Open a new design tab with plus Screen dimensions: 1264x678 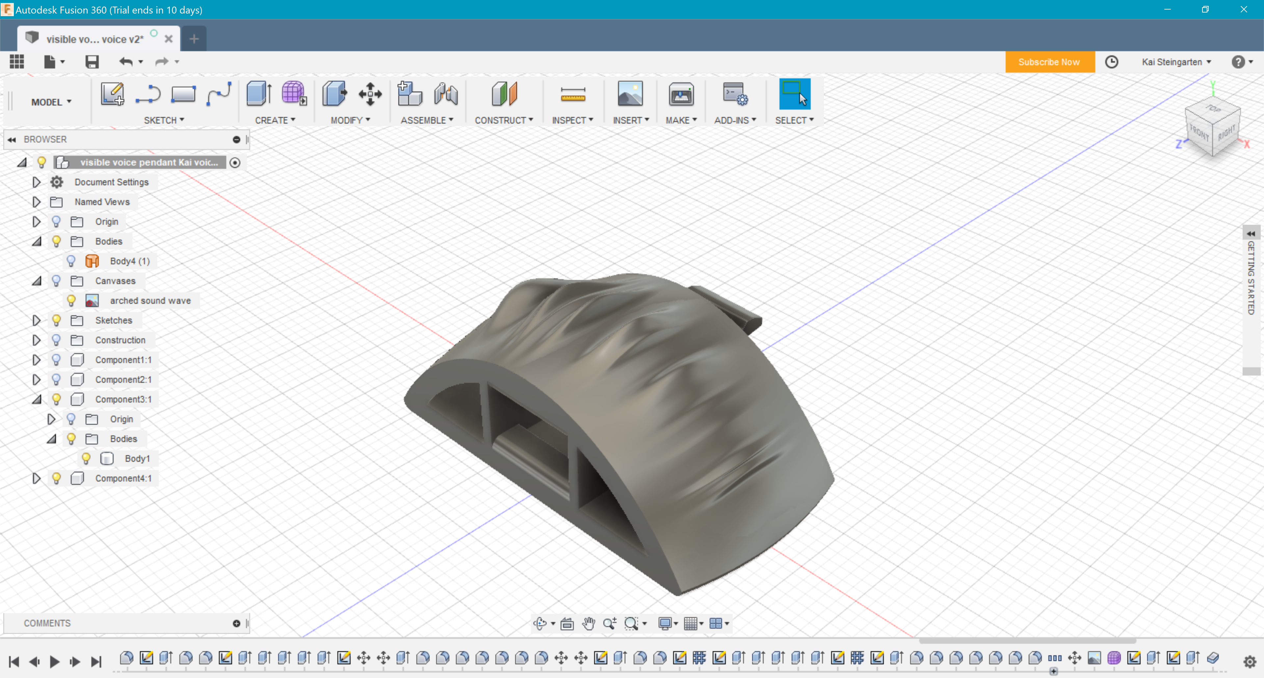[x=194, y=39]
